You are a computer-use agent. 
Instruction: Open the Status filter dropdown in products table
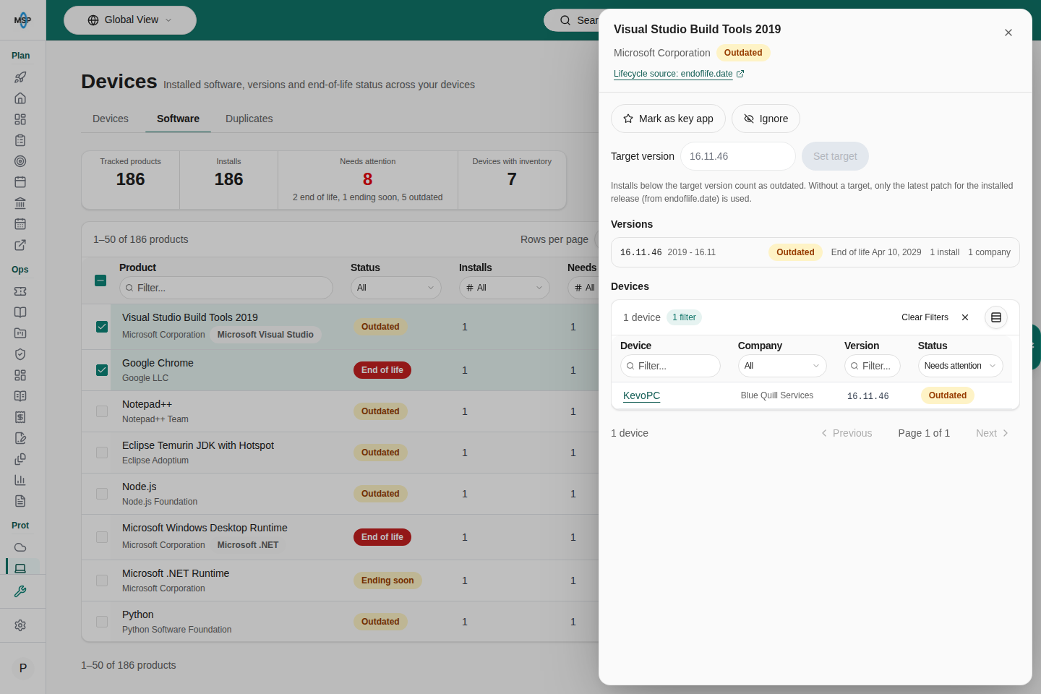point(396,288)
